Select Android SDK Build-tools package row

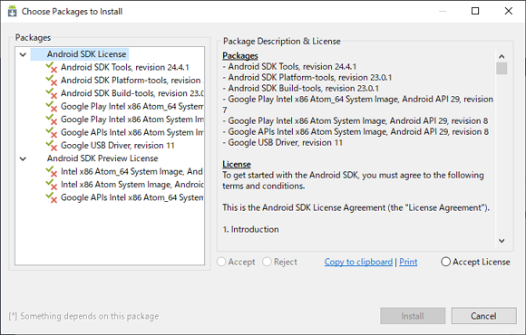pos(131,93)
